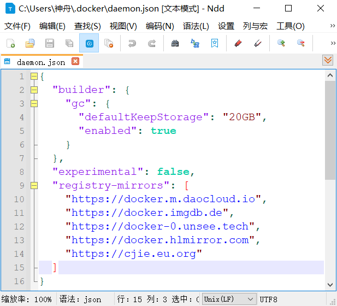Open the 编辑(E) menu
Screen dimensions: 337x306
[x=52, y=26]
